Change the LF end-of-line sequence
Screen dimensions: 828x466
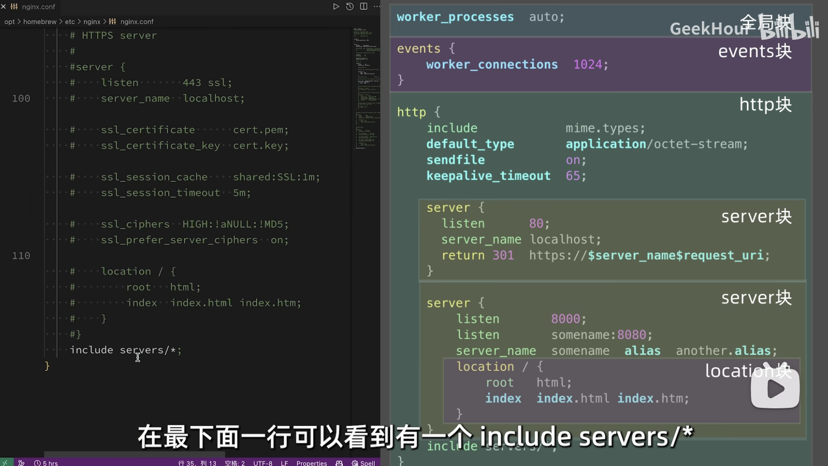(x=284, y=463)
